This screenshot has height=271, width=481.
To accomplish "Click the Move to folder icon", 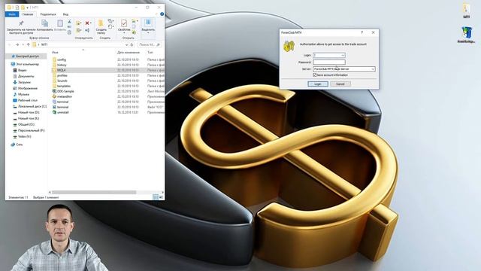I will tap(78, 23).
